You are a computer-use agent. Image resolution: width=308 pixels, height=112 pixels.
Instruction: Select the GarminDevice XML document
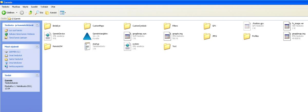click(x=47, y=36)
